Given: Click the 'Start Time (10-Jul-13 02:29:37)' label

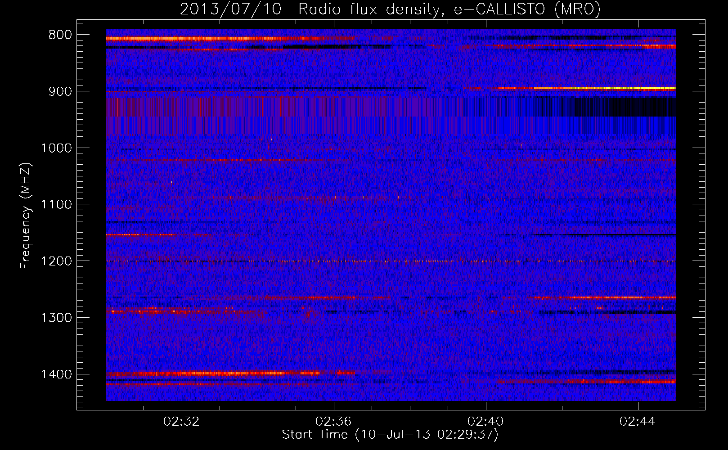Looking at the screenshot, I should point(390,435).
